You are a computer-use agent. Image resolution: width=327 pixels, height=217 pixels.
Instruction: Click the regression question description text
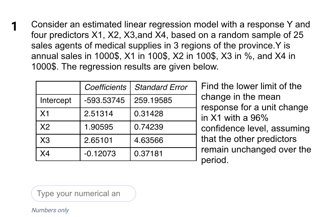point(170,45)
